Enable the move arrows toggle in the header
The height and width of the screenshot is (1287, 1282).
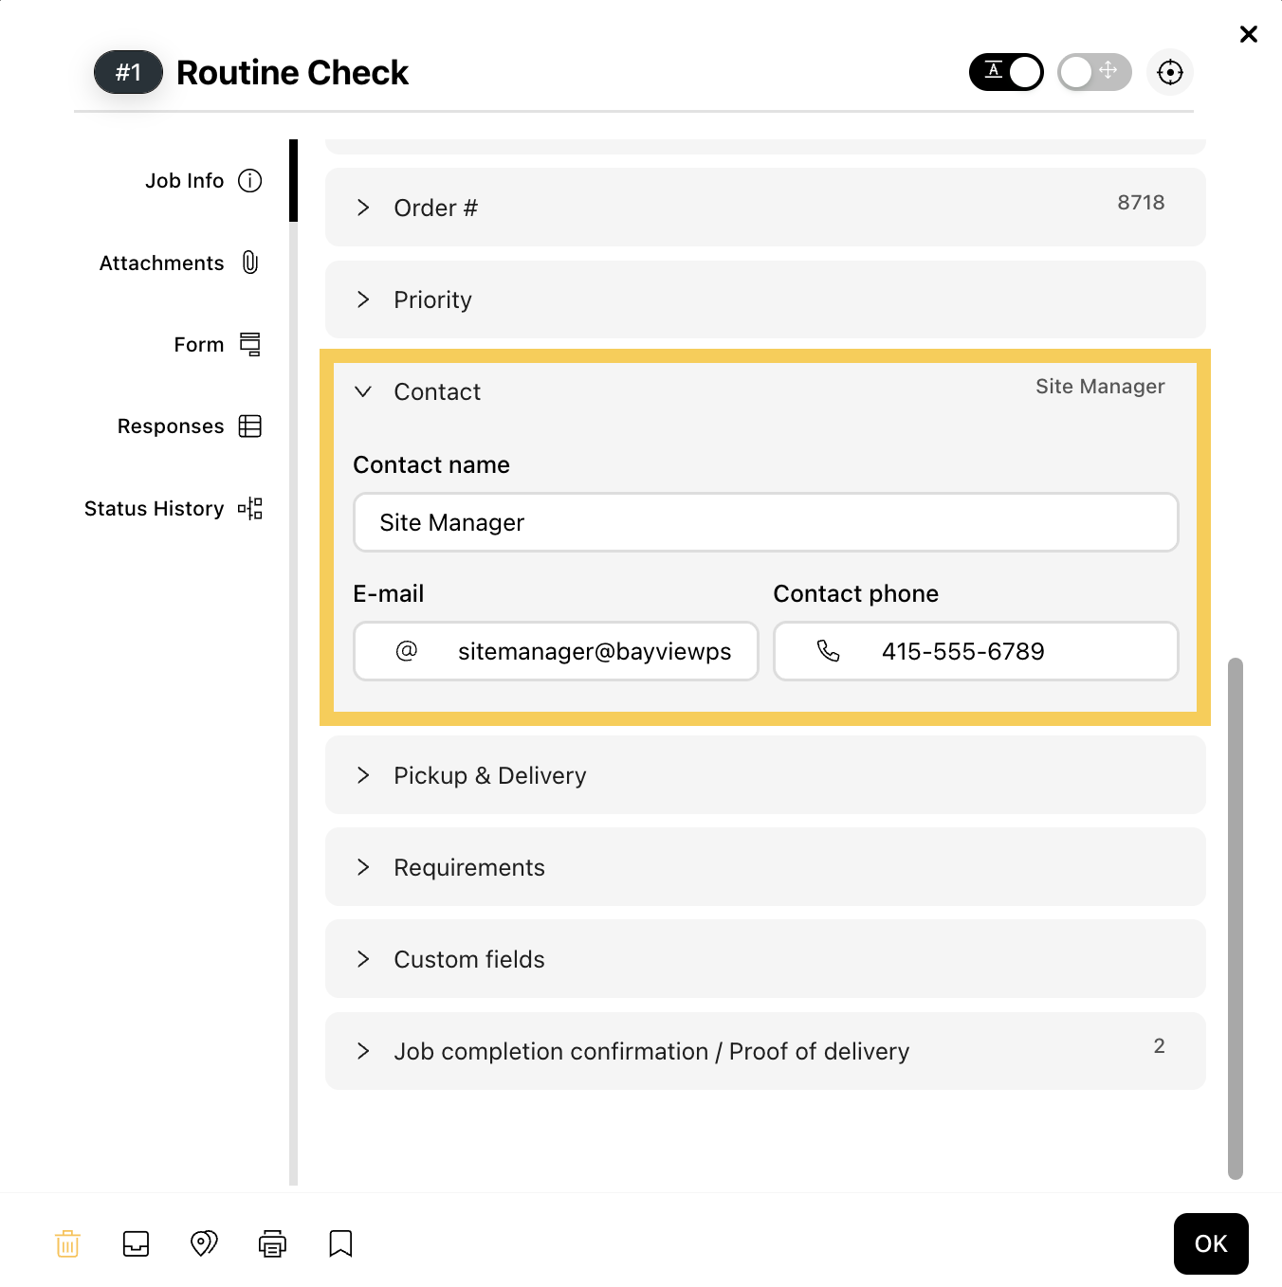pos(1094,72)
